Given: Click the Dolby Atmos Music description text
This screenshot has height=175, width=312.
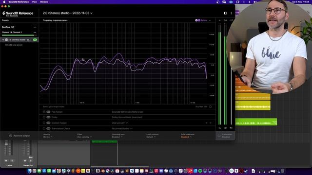Looking at the screenshot, I should [x=127, y=117].
